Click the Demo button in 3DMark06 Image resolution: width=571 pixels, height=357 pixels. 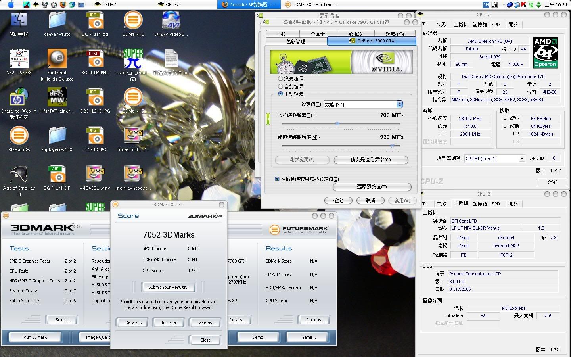pos(259,337)
